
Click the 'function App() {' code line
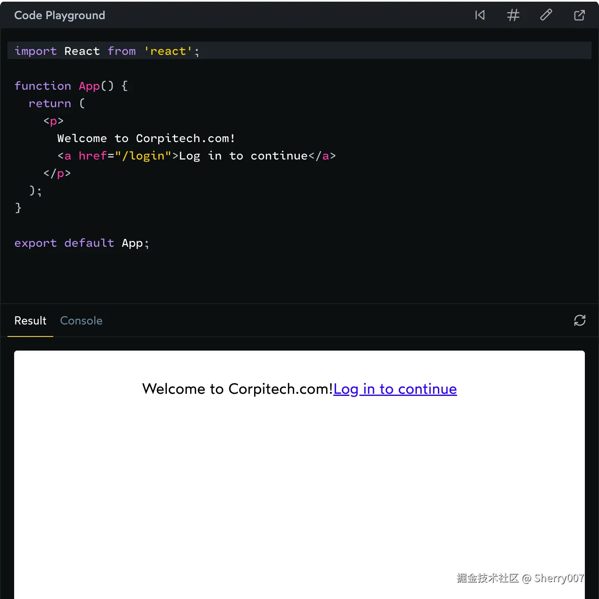point(71,86)
